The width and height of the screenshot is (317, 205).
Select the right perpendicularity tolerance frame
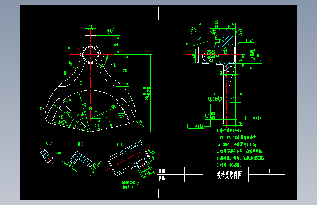[254, 118]
